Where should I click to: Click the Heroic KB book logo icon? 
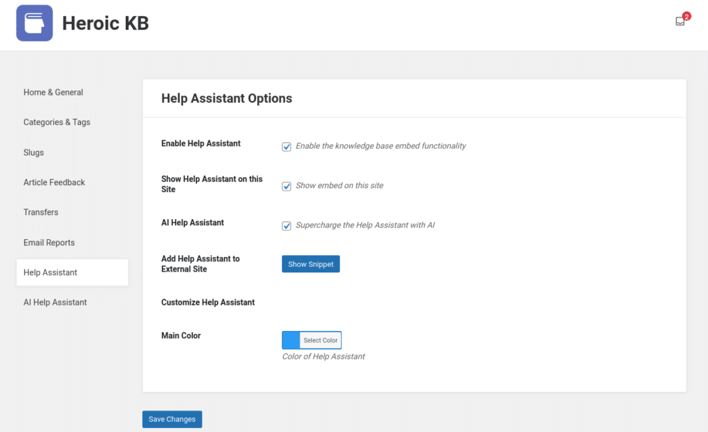[x=34, y=23]
